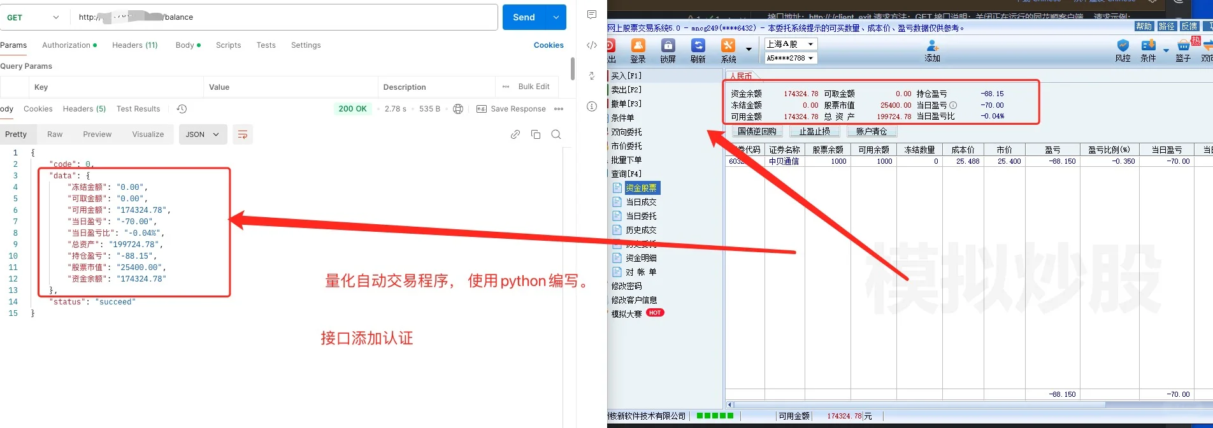1213x428 pixels.
Task: Click the request URL input field
Action: tap(284, 17)
